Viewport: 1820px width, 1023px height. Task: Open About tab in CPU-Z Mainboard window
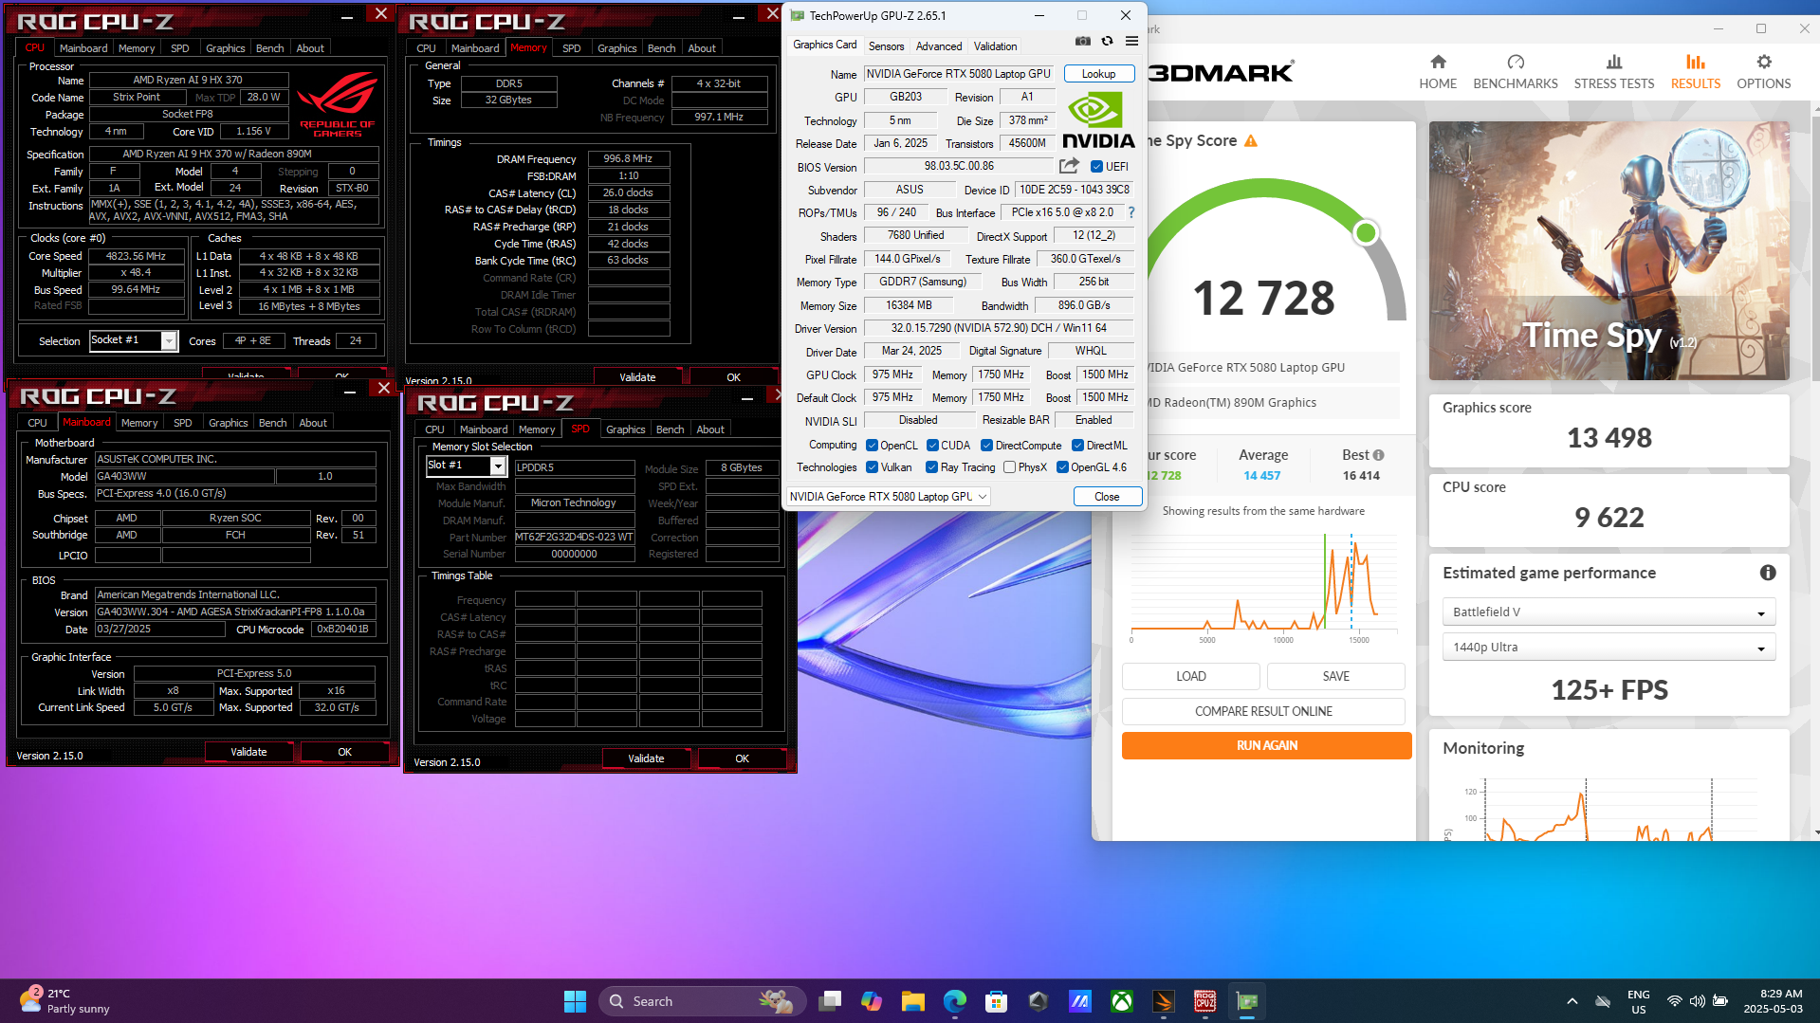(x=313, y=423)
